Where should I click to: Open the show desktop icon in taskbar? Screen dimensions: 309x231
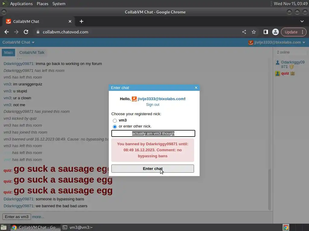(x=4, y=227)
